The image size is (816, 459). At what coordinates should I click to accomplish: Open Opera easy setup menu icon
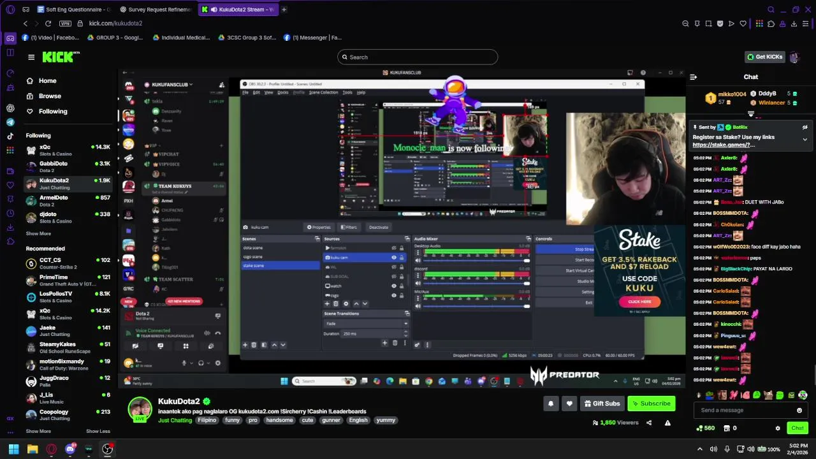click(x=806, y=24)
